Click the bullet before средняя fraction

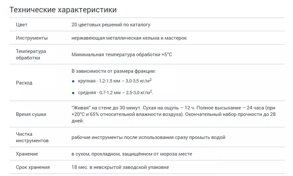coord(73,93)
